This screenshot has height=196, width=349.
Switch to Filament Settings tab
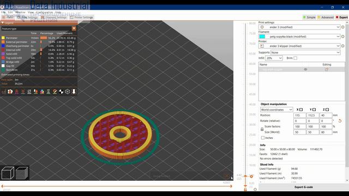[53, 17]
